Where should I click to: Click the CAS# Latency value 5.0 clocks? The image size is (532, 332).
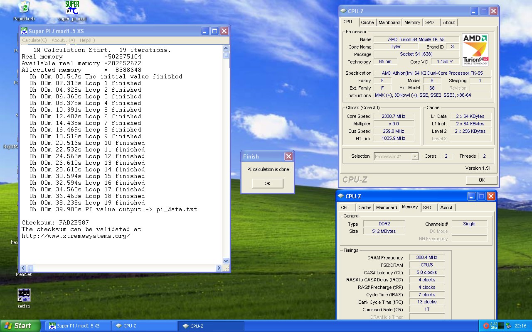click(x=427, y=272)
